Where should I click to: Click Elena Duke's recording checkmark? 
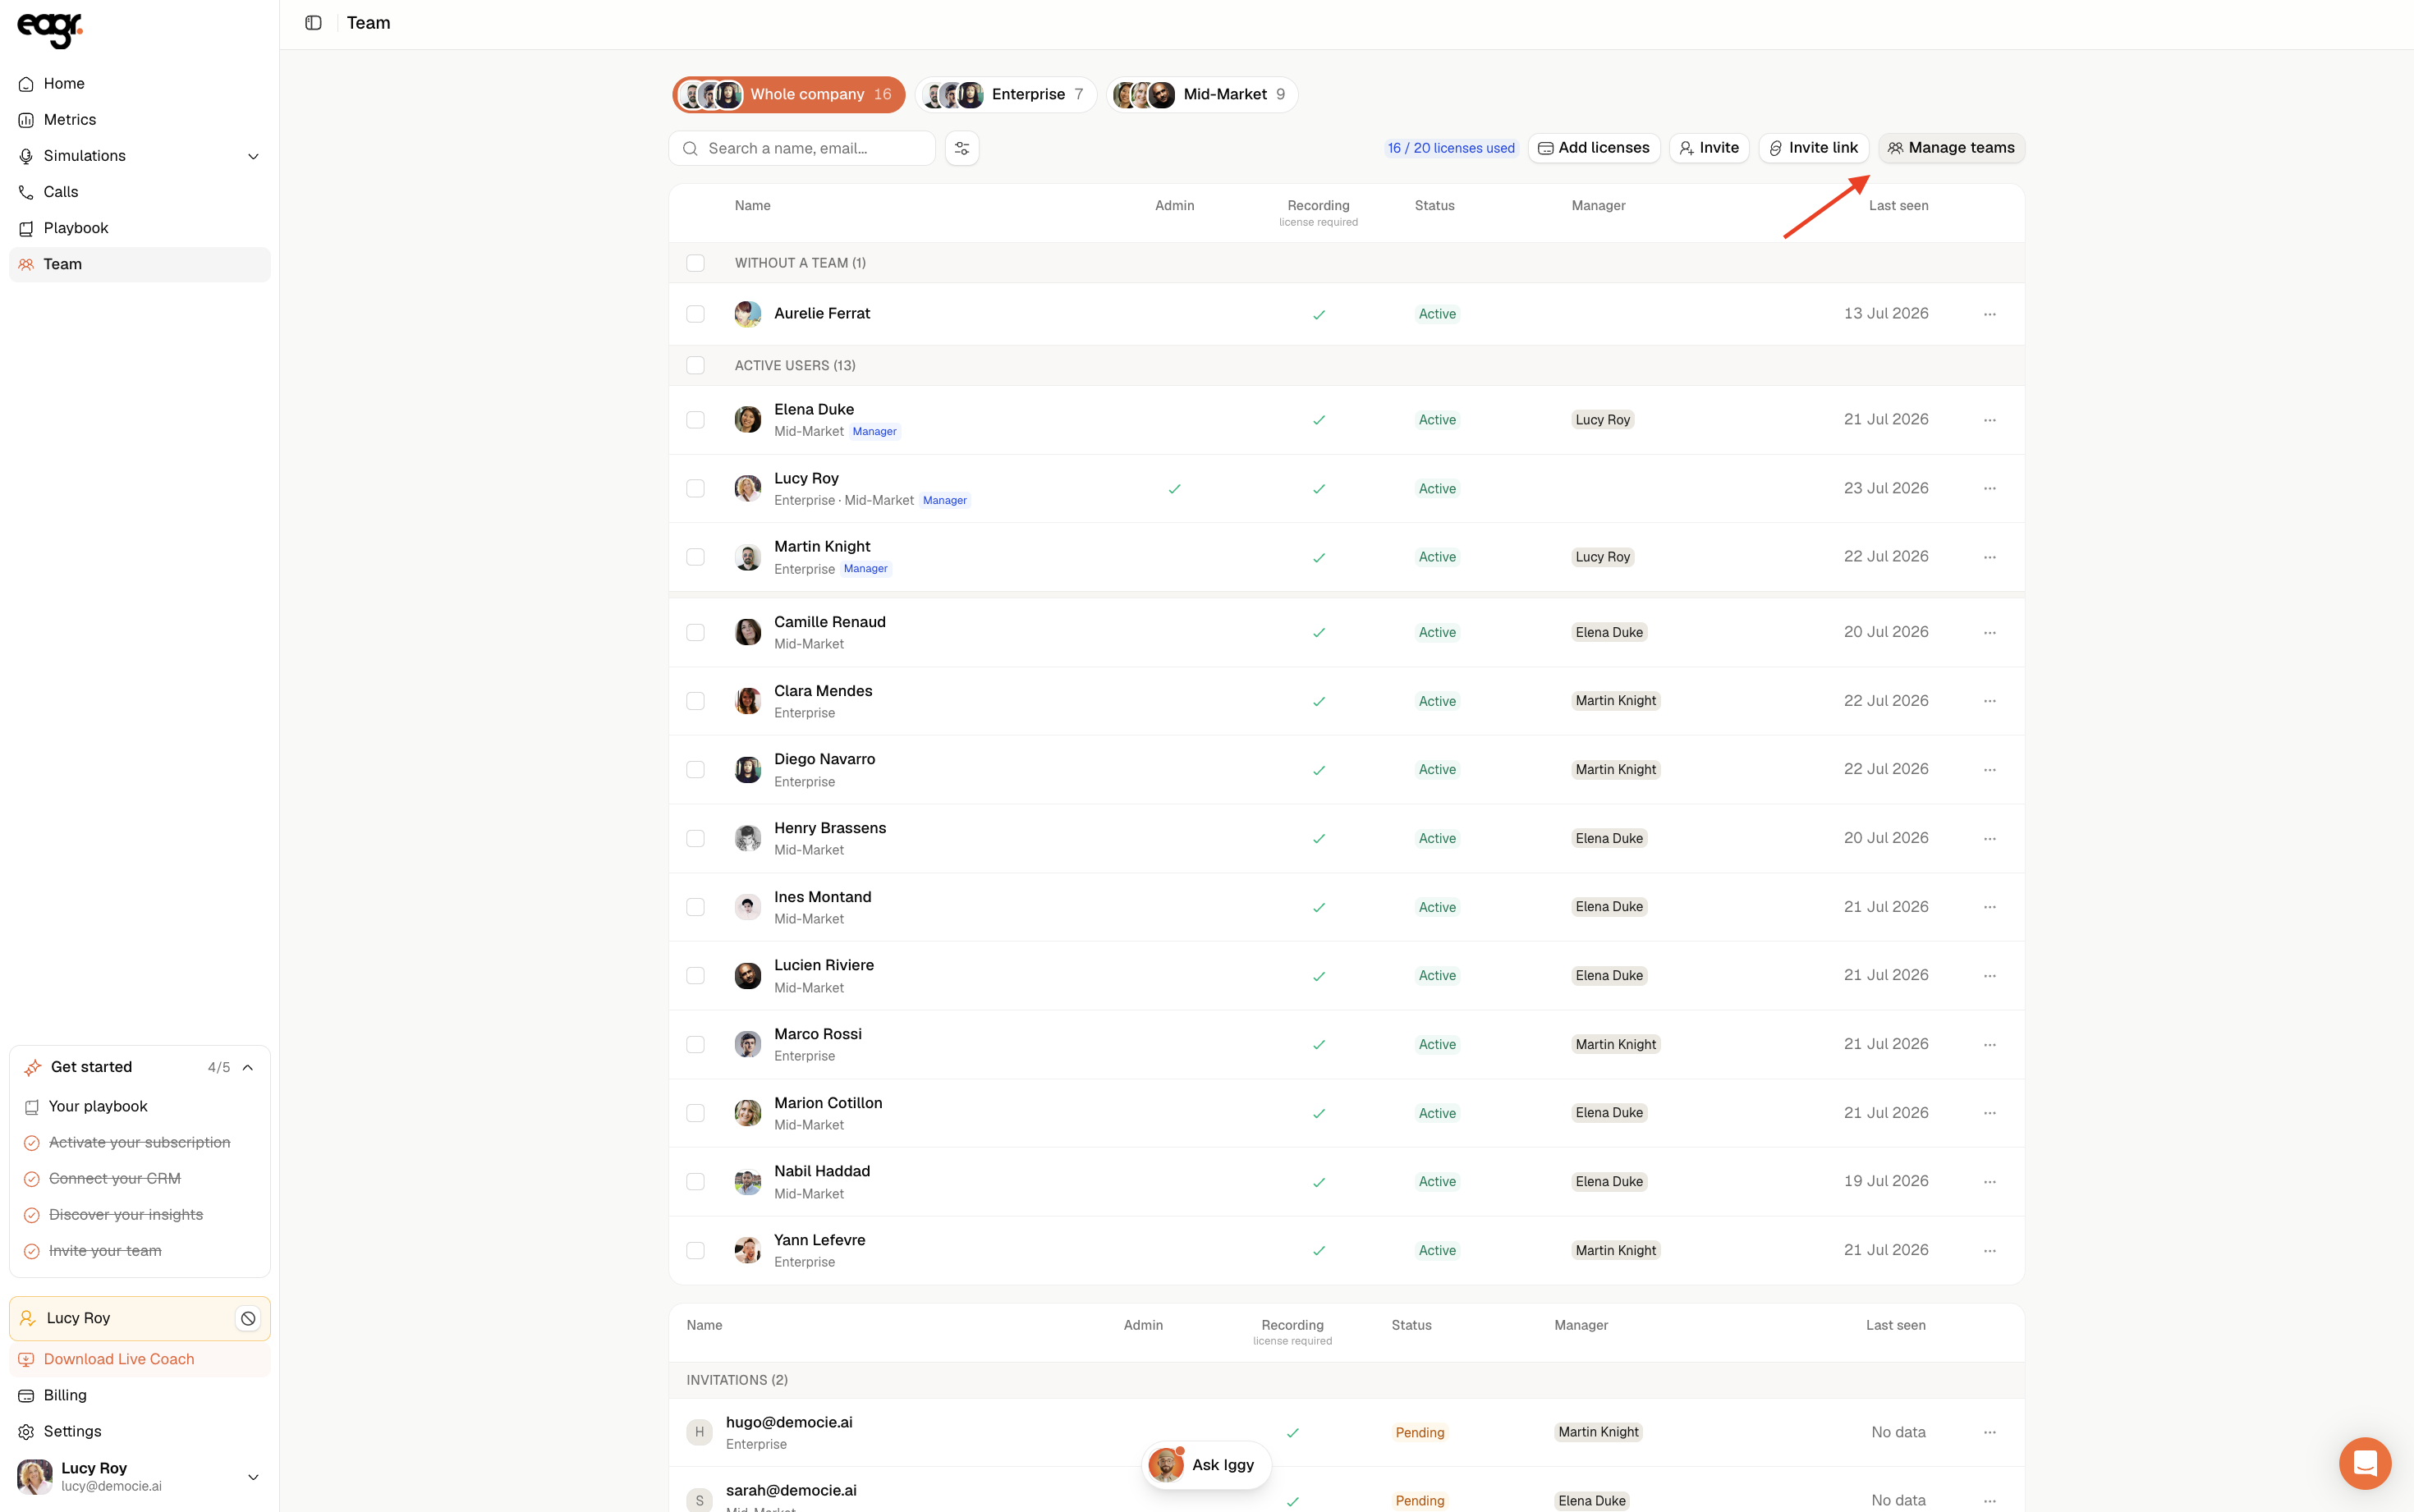coord(1318,420)
